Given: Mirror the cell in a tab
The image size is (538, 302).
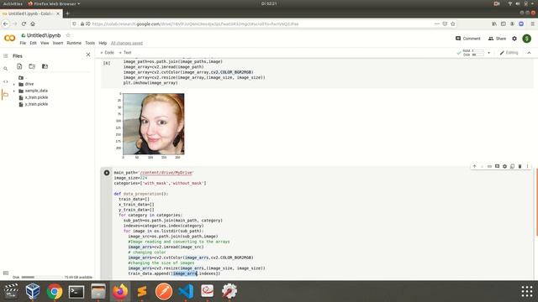Looking at the screenshot, I should point(512,166).
